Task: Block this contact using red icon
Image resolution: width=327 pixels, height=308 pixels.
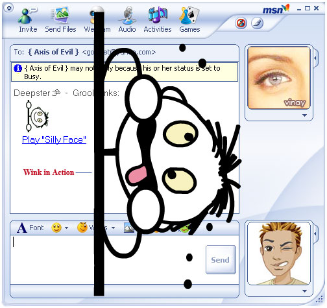Action: pyautogui.click(x=241, y=23)
